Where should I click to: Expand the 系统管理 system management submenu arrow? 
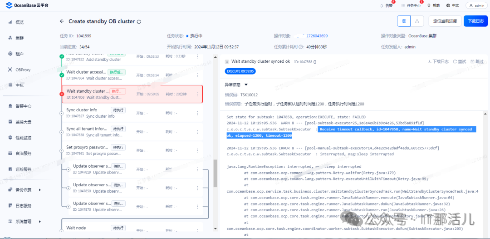(x=39, y=221)
